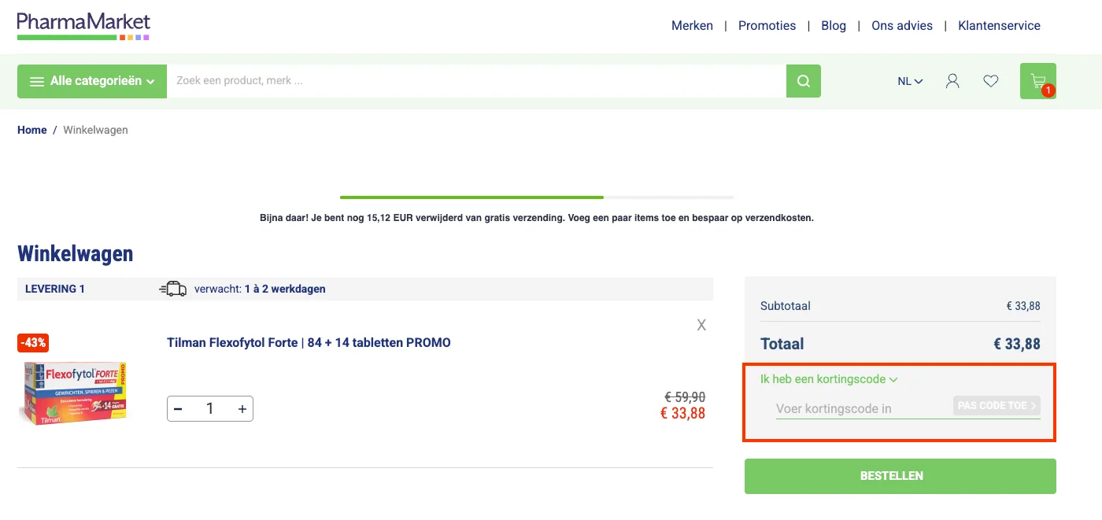This screenshot has width=1102, height=520.
Task: Click the PharmaMarket logo
Action: [83, 24]
